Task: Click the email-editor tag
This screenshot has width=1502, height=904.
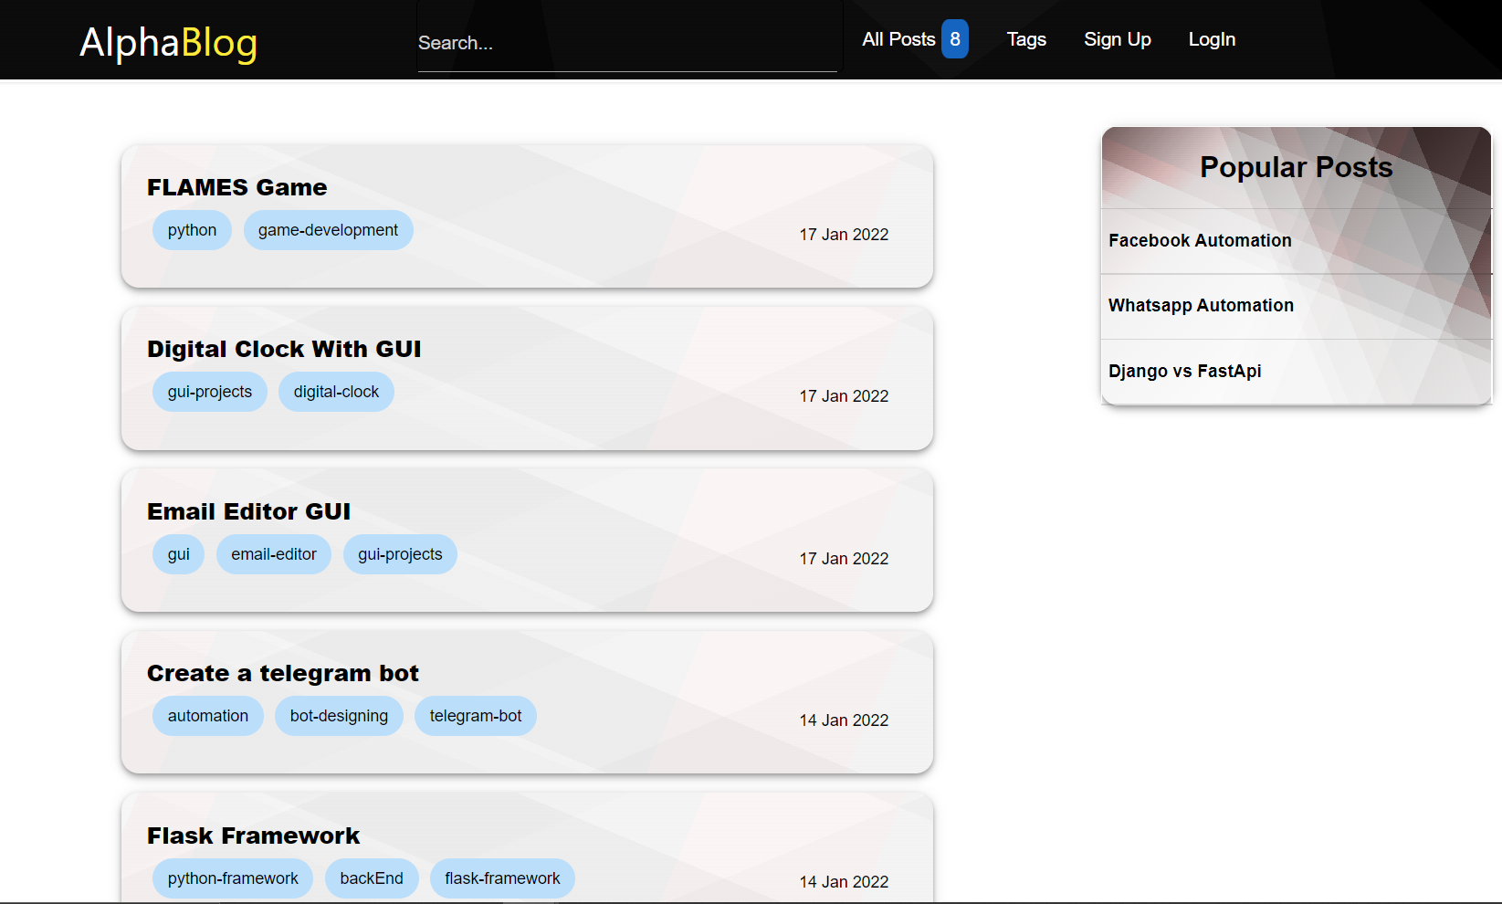Action: 273,553
